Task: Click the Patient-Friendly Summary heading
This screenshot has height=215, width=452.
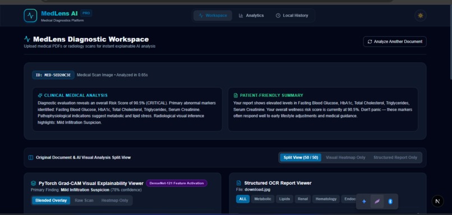Action: 271,95
